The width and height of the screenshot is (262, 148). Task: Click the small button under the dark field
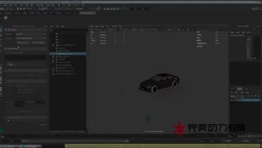point(11,65)
